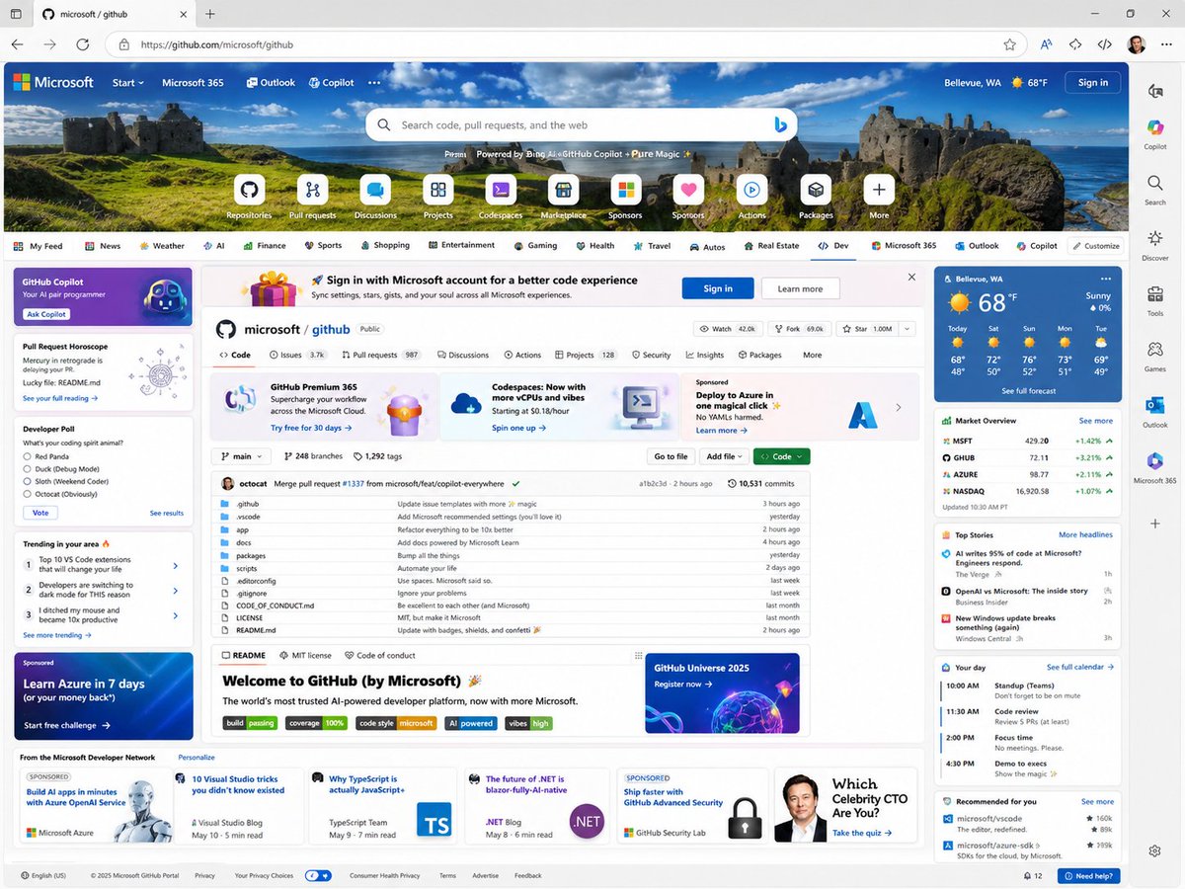The width and height of the screenshot is (1185, 889).
Task: Click the Go to file button
Action: click(671, 456)
